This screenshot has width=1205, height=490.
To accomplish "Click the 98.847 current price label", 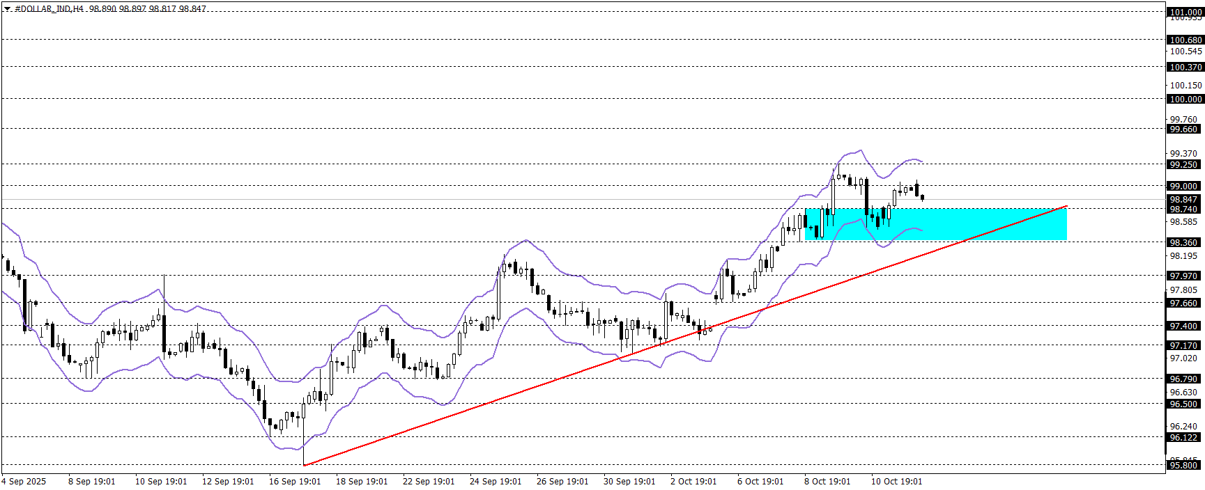I will (1183, 200).
